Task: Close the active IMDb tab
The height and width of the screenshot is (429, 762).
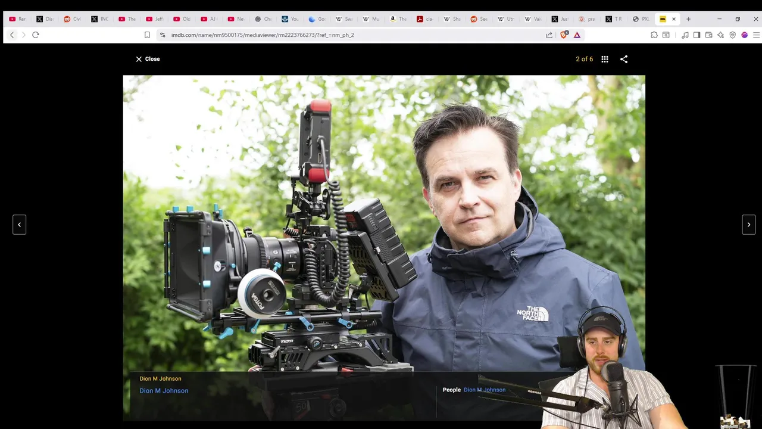Action: pos(674,19)
